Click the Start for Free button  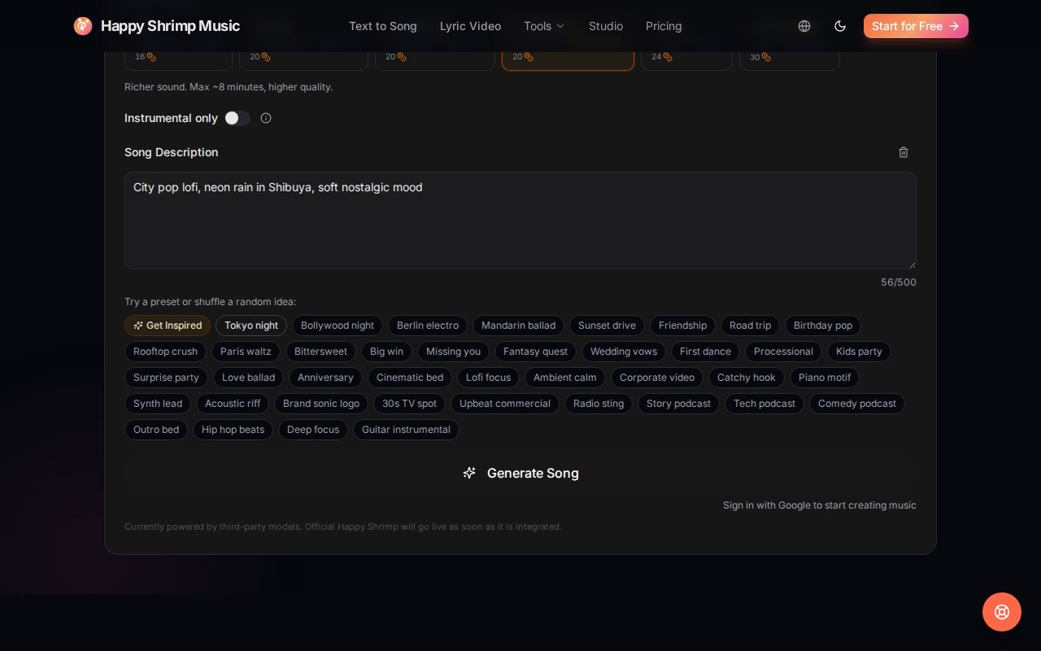(916, 26)
